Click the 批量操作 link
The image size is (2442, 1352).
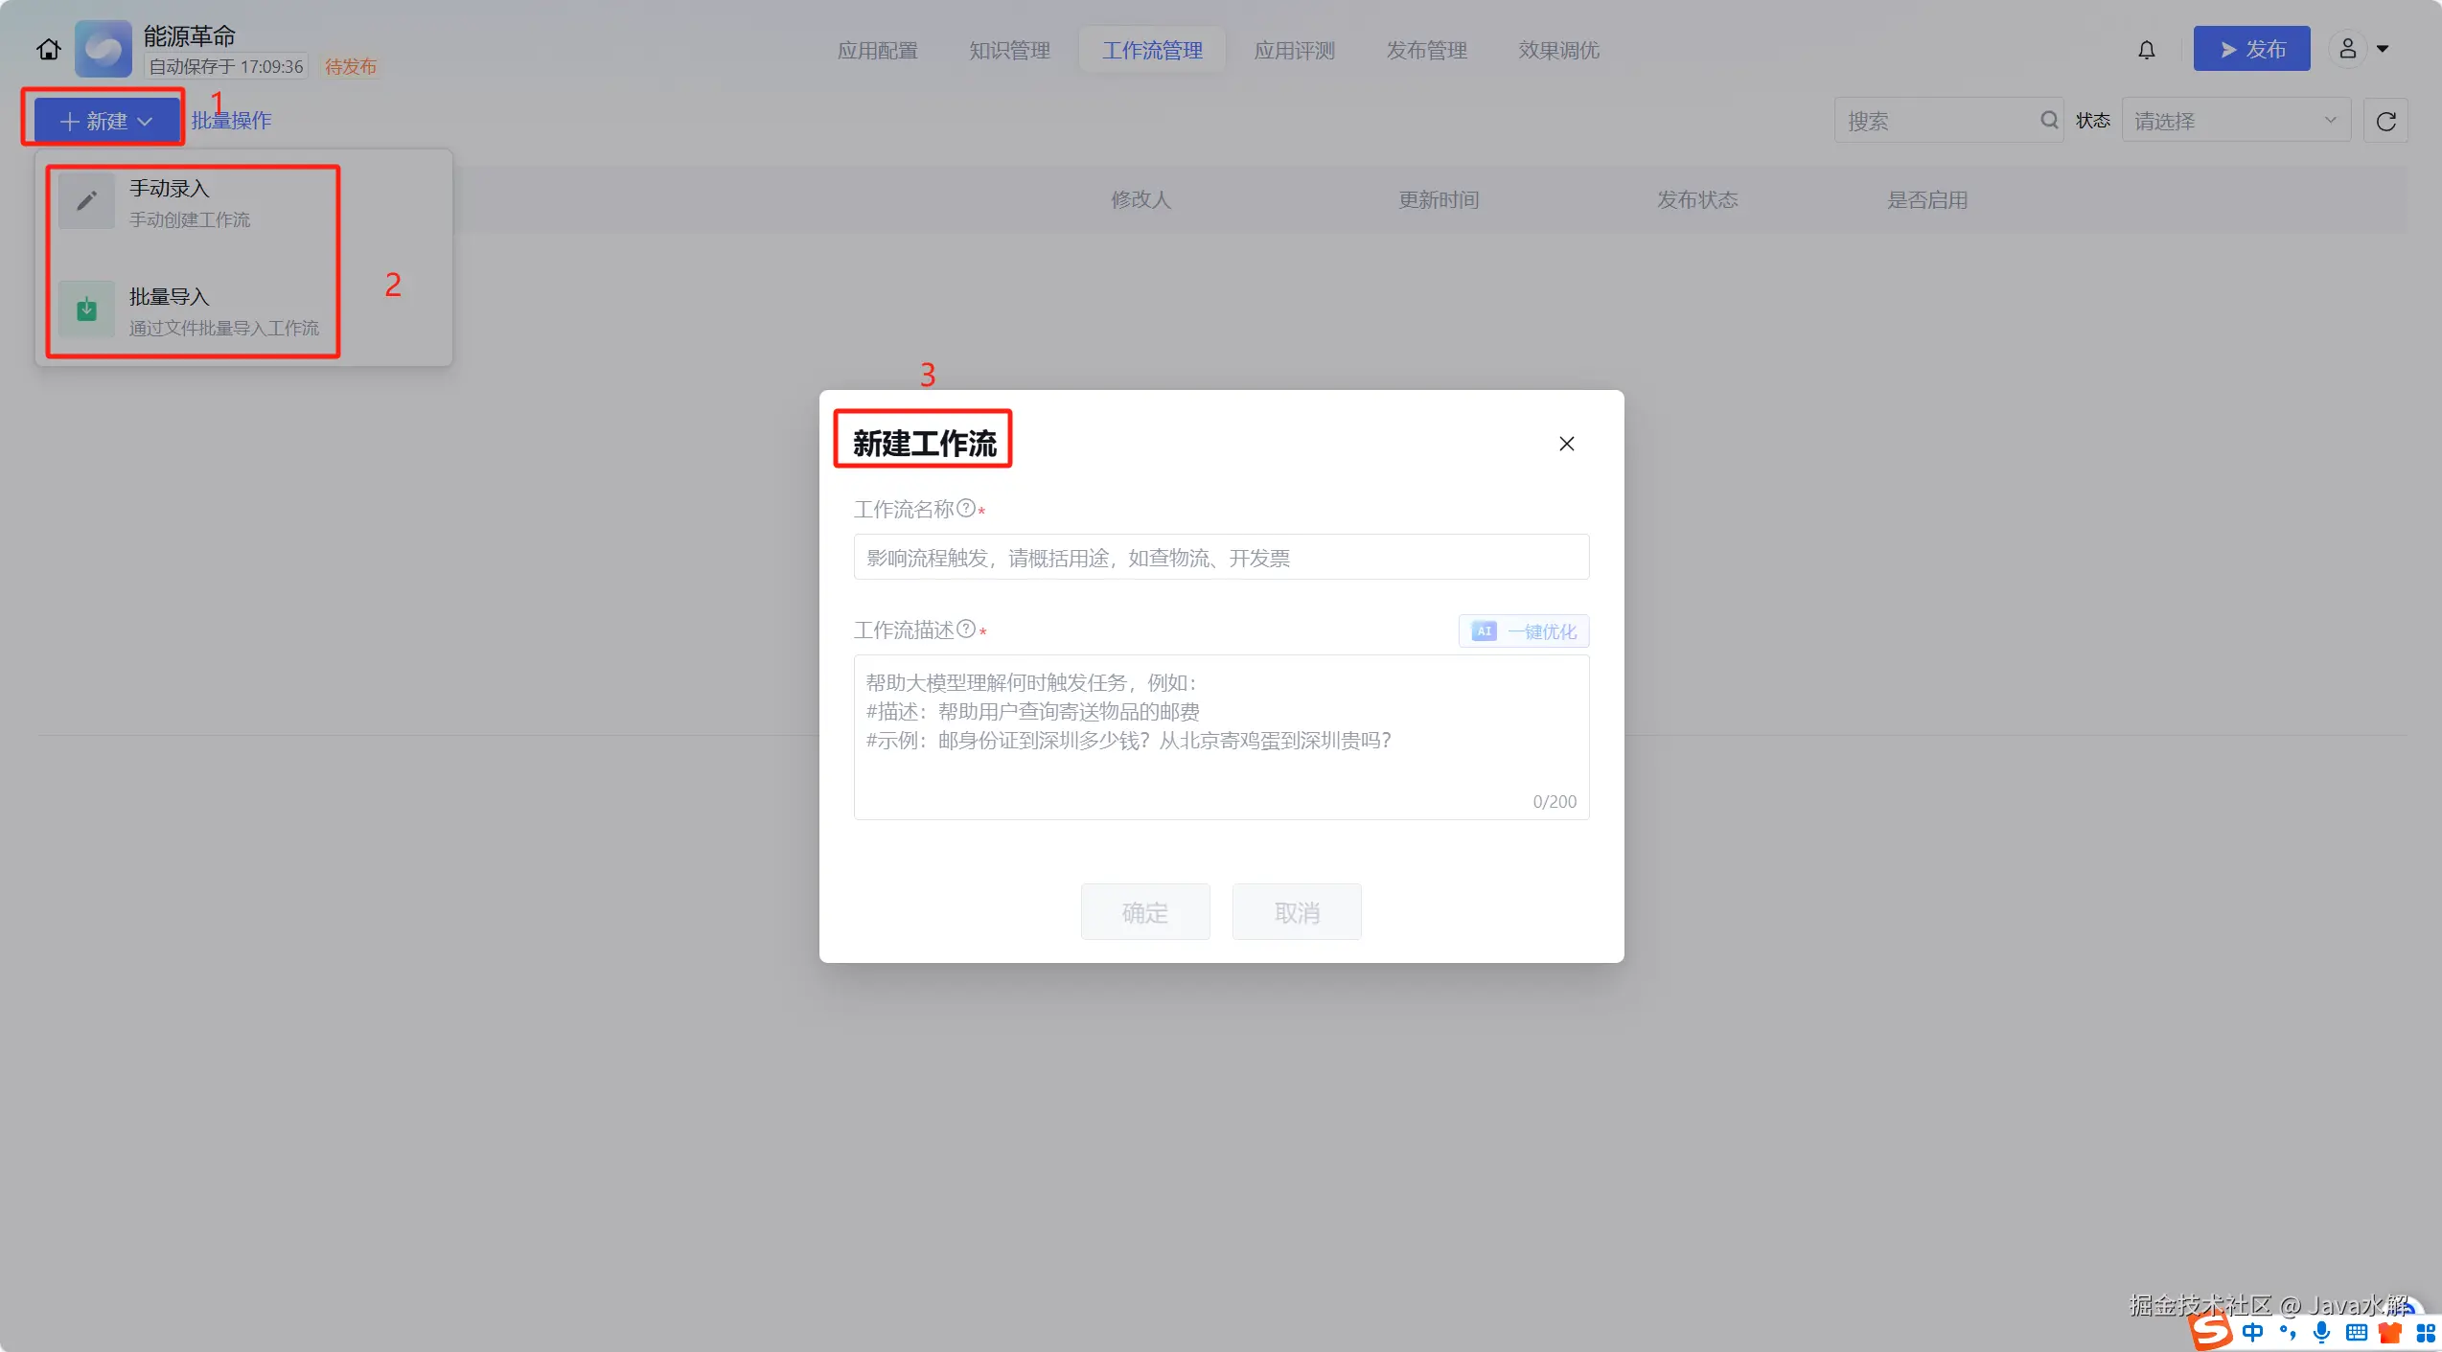pos(232,121)
